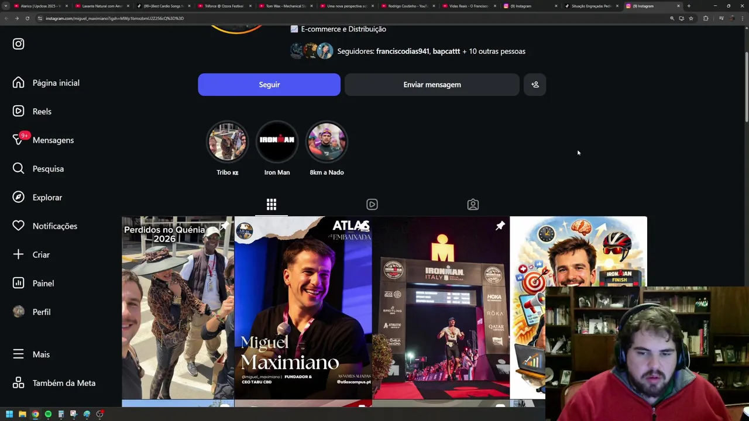Switch to the tagged photos tab

click(x=473, y=204)
